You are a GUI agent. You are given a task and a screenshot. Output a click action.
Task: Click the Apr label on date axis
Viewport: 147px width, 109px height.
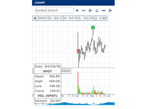[x=77, y=96]
